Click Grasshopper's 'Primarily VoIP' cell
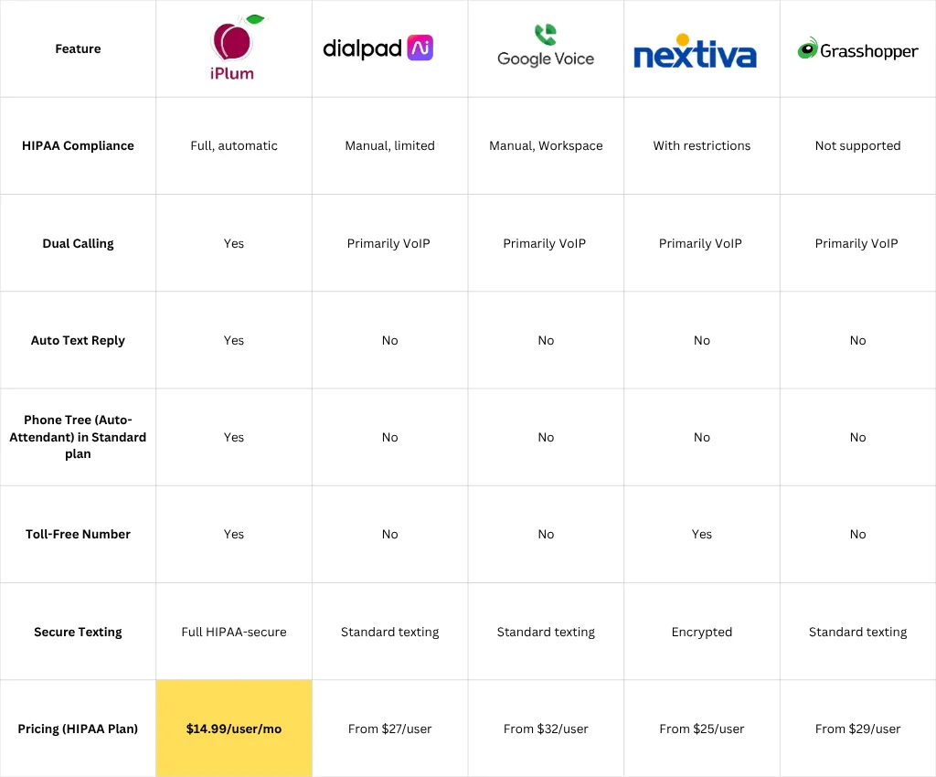This screenshot has width=936, height=777. pyautogui.click(x=856, y=243)
